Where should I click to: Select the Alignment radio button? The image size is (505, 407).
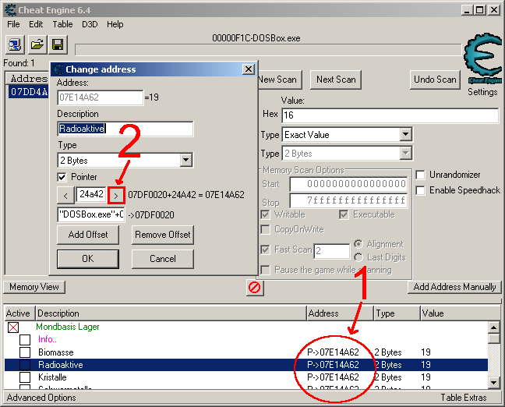(358, 244)
